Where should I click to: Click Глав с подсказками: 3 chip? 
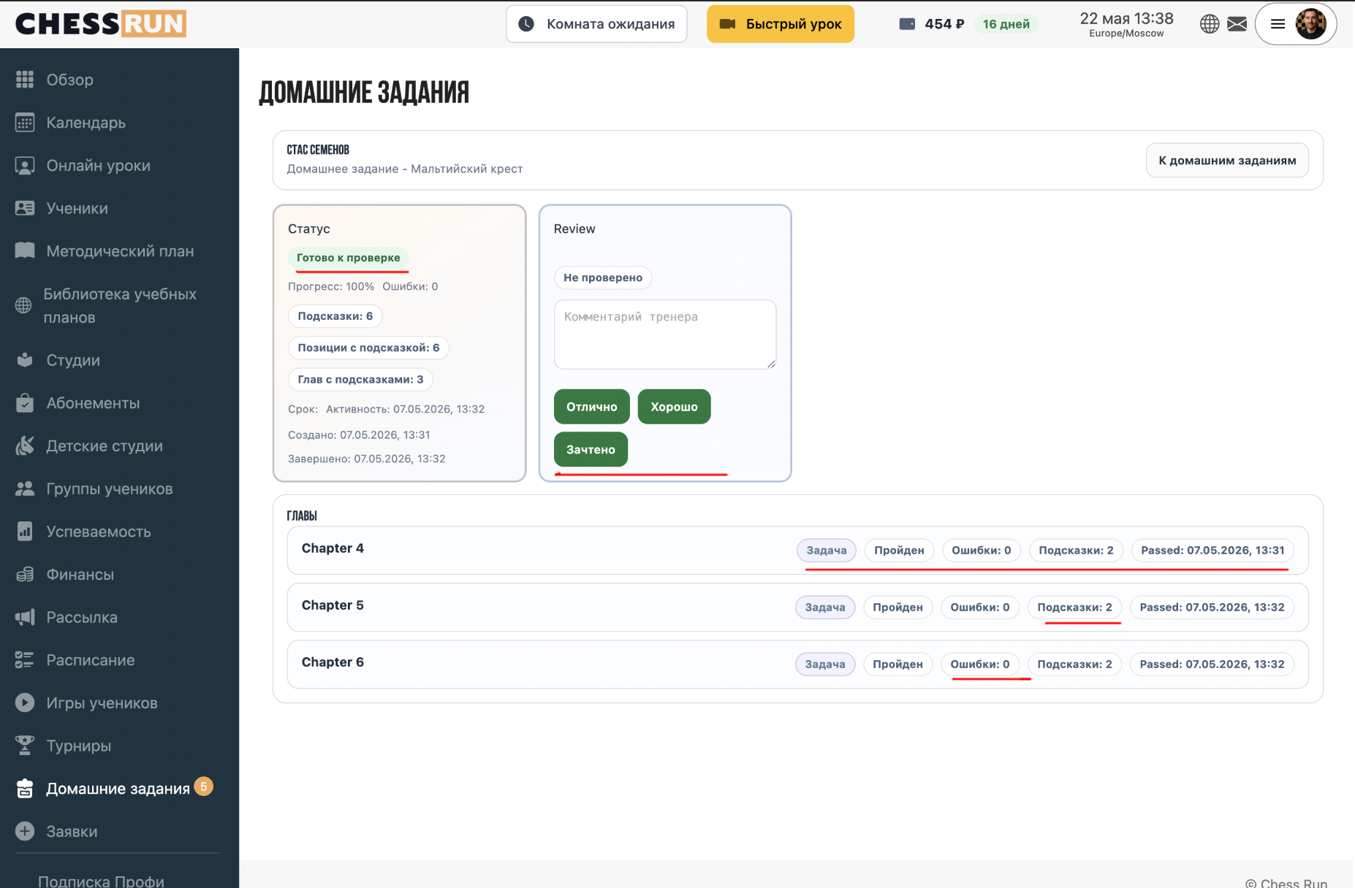pos(360,380)
